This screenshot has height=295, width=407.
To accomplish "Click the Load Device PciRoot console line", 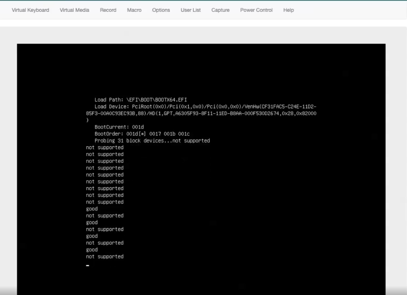I will tap(205, 107).
